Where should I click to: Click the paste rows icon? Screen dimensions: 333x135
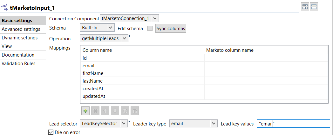point(135,111)
